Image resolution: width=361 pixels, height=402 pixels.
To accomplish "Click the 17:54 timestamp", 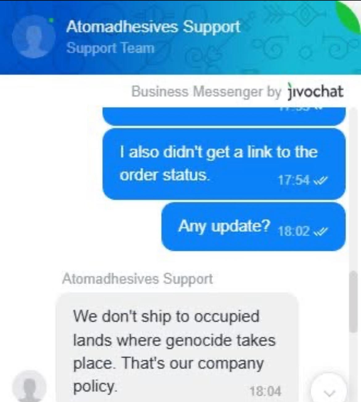I will [294, 180].
